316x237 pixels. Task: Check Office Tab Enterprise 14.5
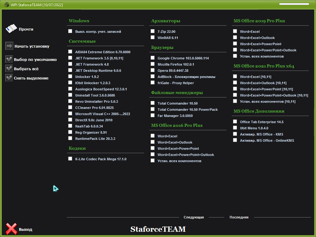[x=235, y=122]
